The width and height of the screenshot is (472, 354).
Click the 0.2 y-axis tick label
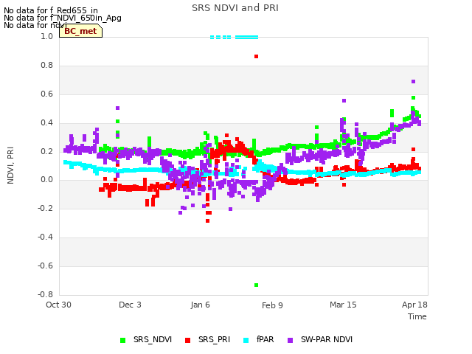tap(47, 151)
